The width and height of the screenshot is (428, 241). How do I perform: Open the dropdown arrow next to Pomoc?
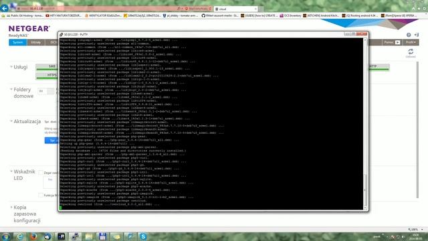coord(397,42)
